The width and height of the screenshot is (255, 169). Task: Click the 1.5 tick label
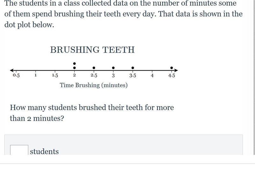click(x=55, y=75)
